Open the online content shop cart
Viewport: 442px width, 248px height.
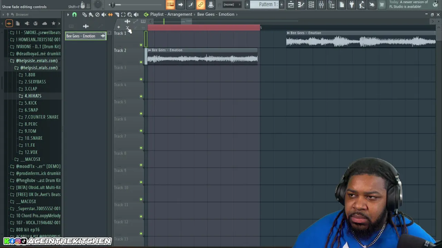click(x=382, y=4)
